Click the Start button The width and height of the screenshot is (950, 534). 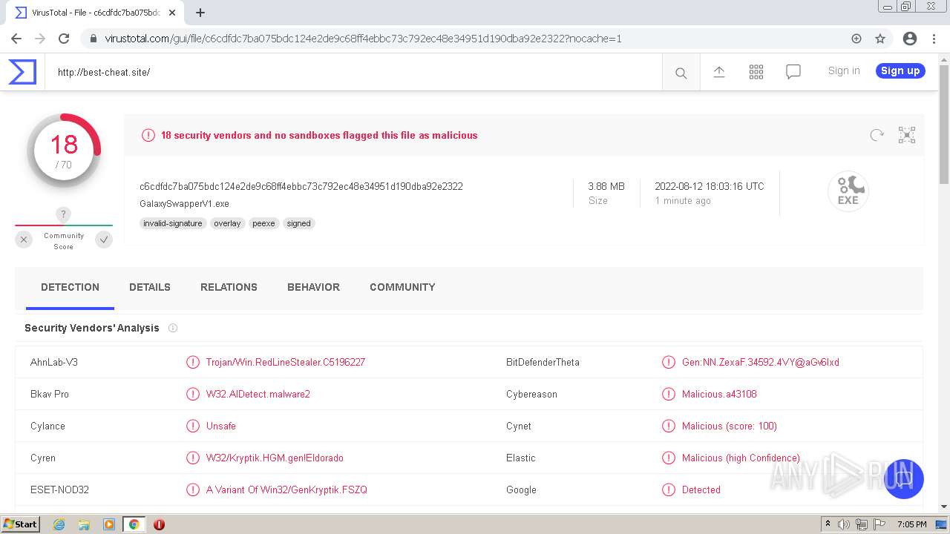point(21,524)
